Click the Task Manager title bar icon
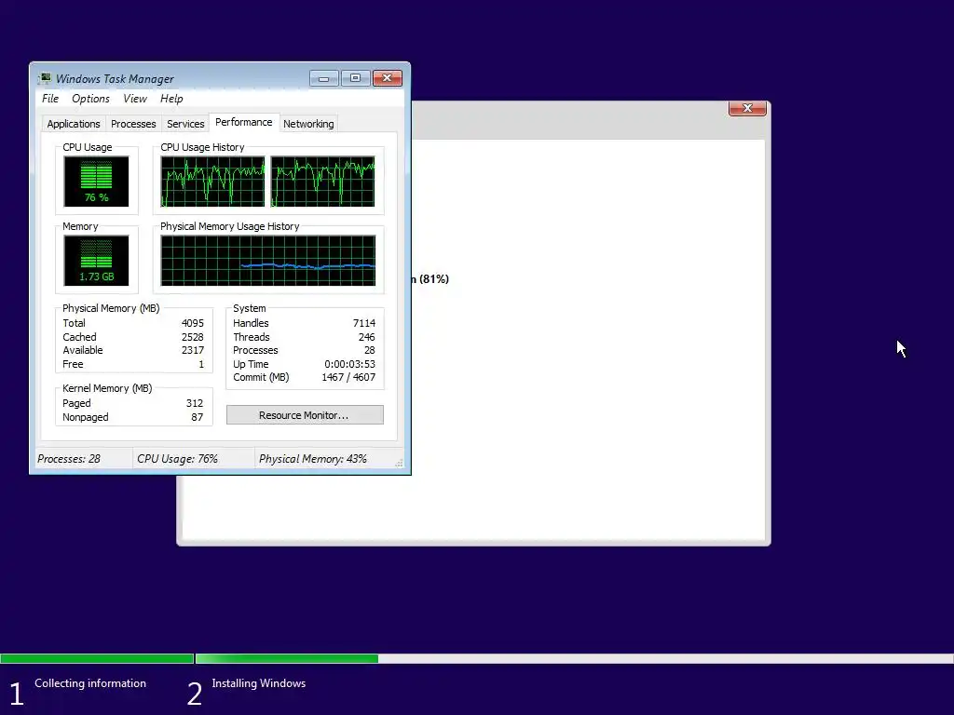The height and width of the screenshot is (715, 954). tap(45, 78)
